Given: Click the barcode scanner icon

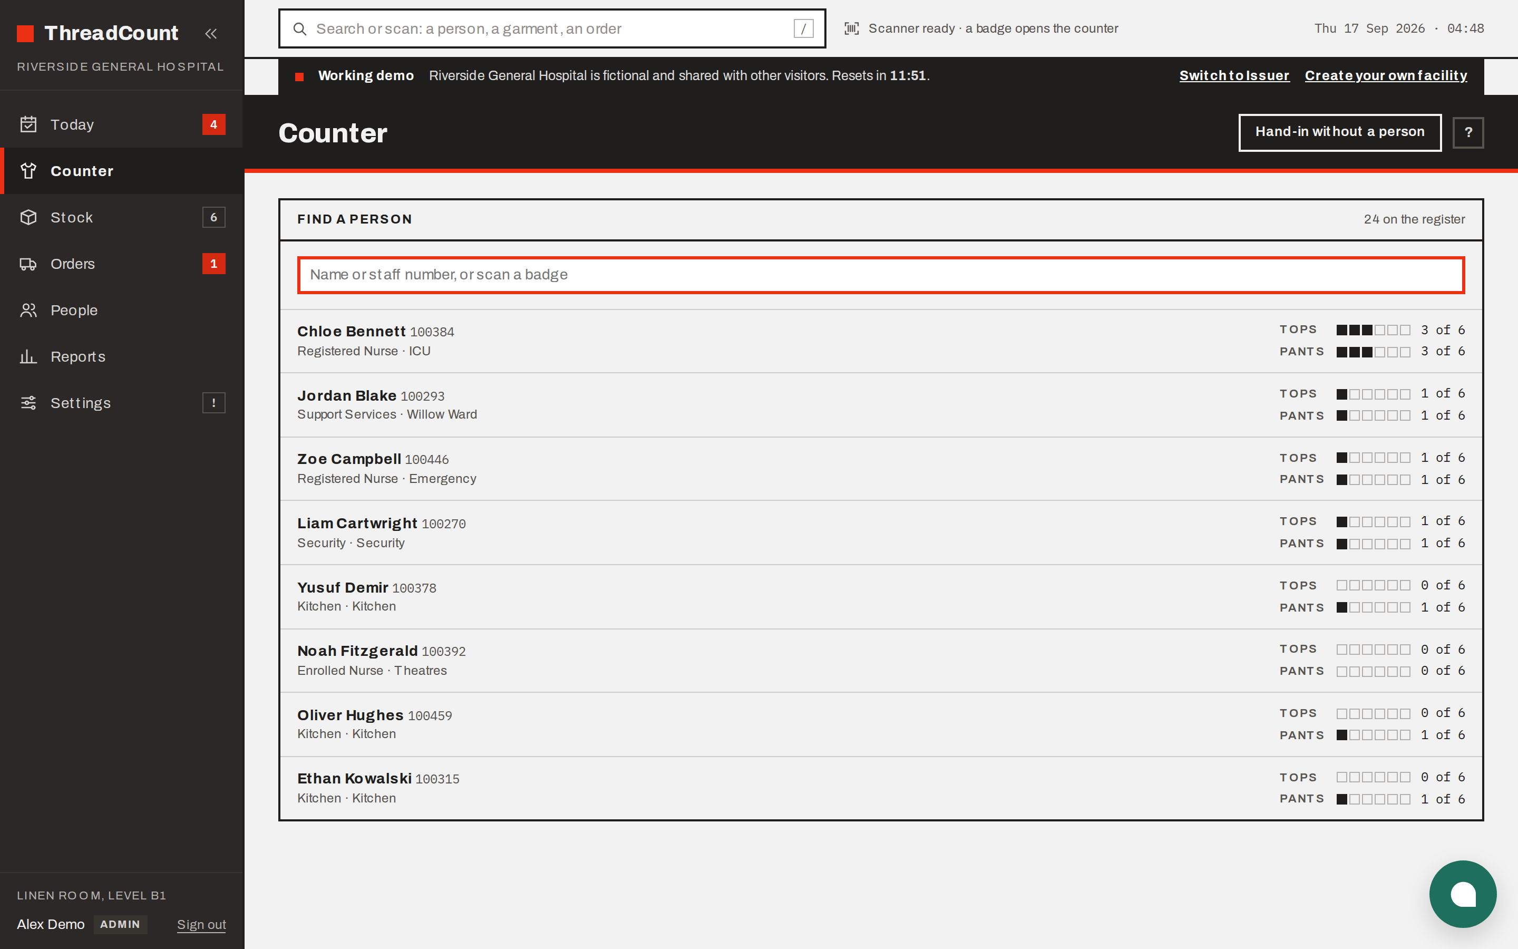Looking at the screenshot, I should click(851, 28).
